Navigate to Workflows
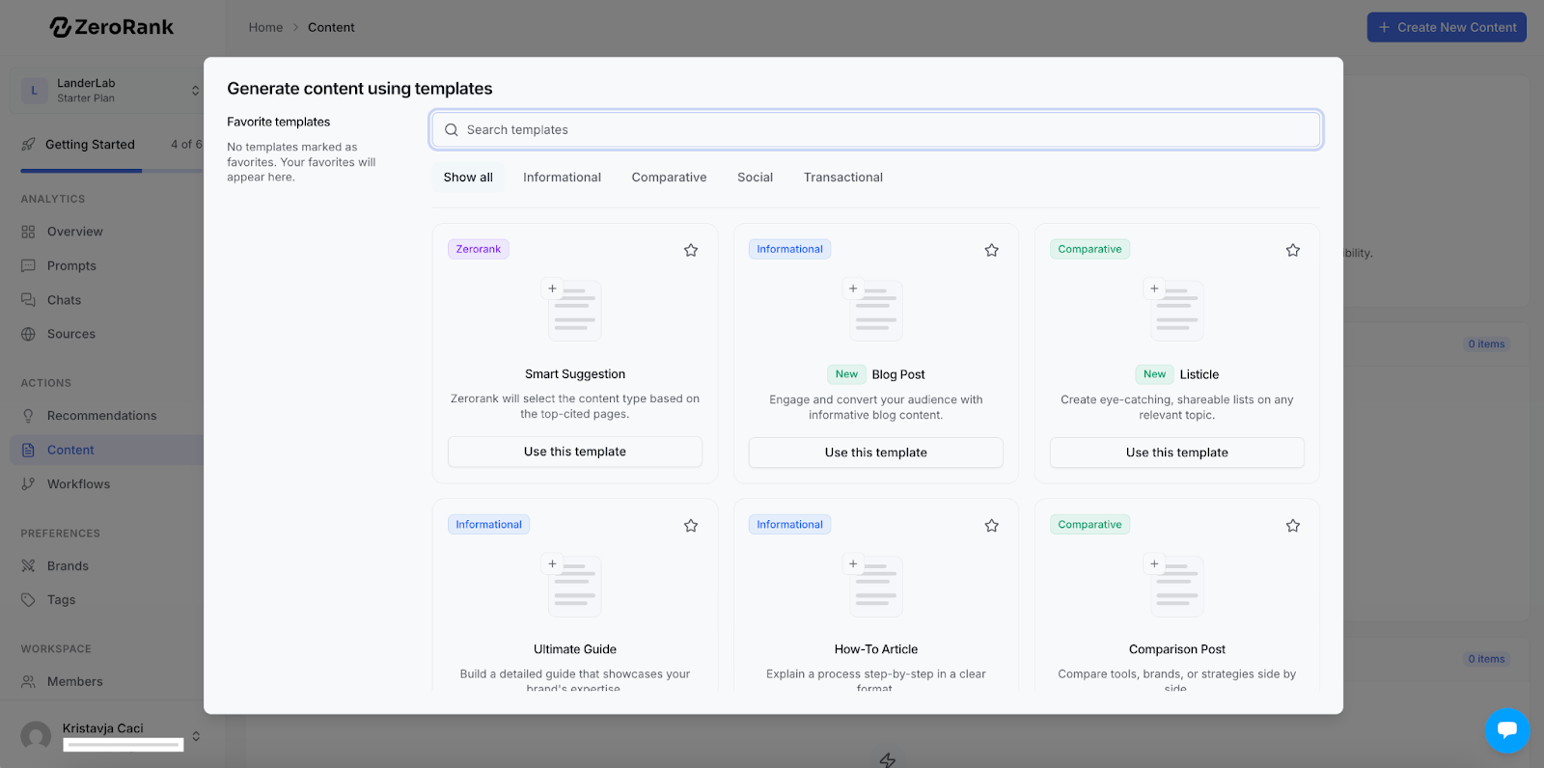 click(x=78, y=484)
